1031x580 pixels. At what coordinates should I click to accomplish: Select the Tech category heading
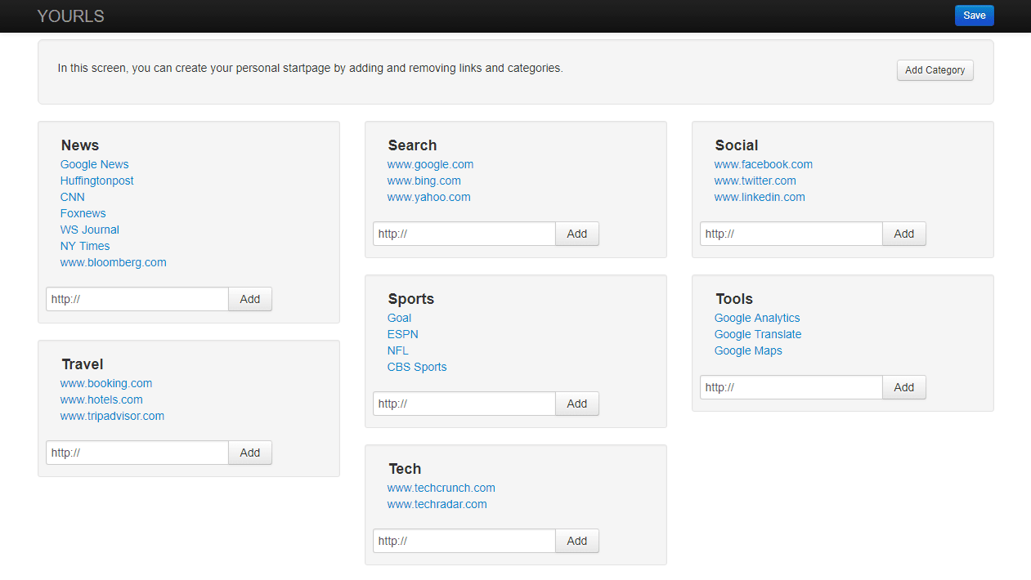click(405, 469)
